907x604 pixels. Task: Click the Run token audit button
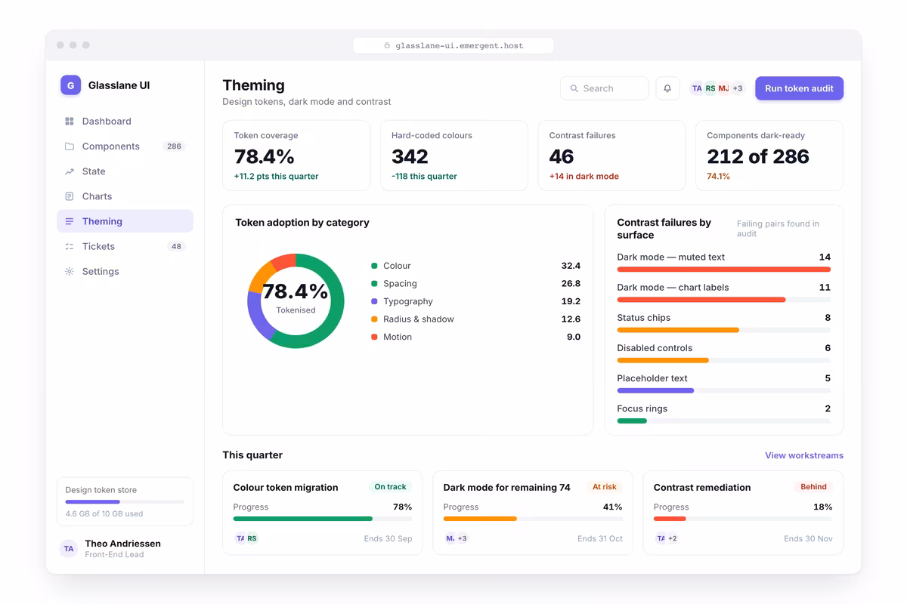(799, 88)
